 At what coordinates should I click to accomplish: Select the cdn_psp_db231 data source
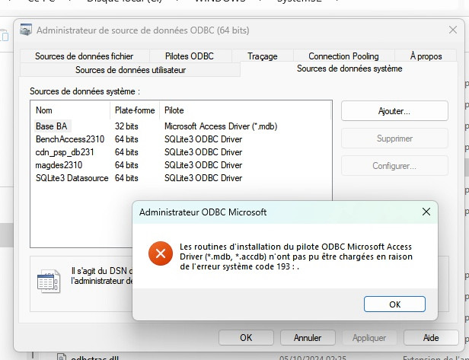pyautogui.click(x=180, y=152)
